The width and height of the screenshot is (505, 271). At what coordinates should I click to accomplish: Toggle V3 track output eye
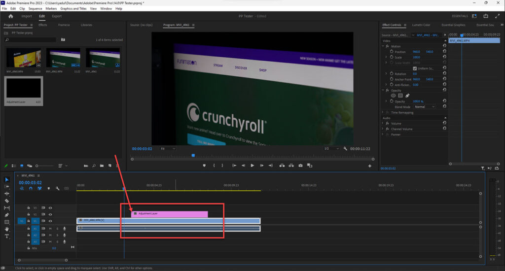point(50,208)
